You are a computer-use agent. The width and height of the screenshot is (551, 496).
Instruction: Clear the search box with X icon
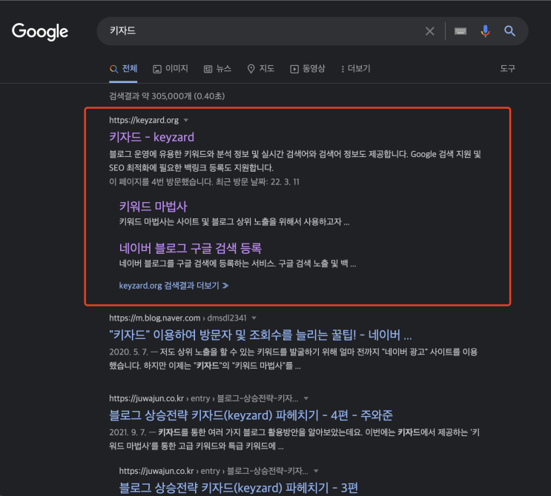click(x=430, y=31)
